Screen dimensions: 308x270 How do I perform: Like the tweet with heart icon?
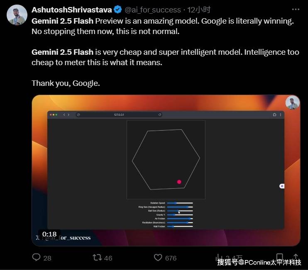(x=158, y=258)
